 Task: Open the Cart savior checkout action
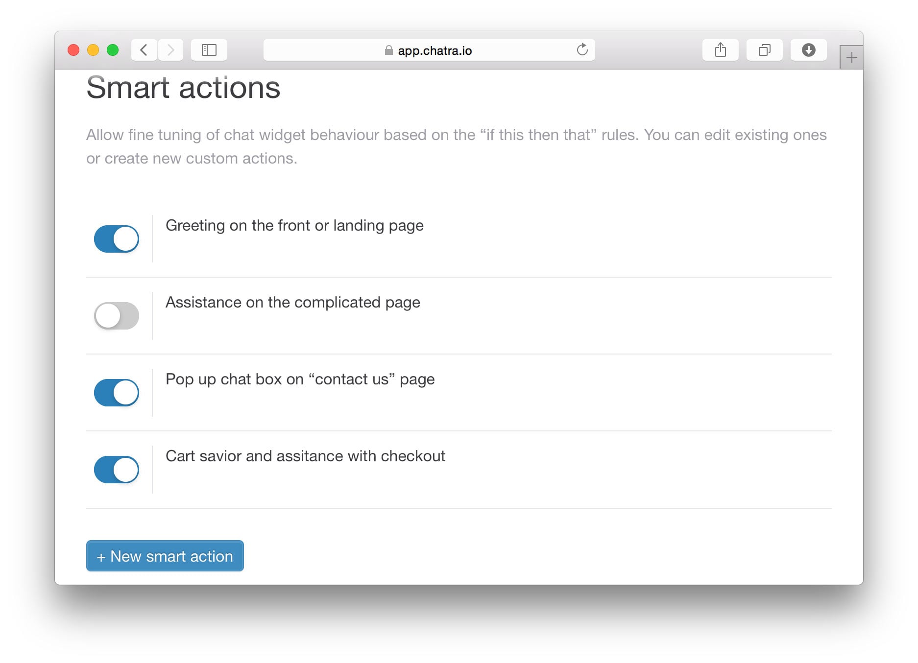[x=305, y=456]
